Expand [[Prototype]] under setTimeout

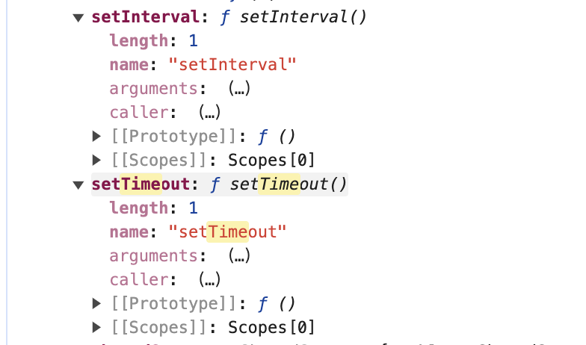point(97,303)
